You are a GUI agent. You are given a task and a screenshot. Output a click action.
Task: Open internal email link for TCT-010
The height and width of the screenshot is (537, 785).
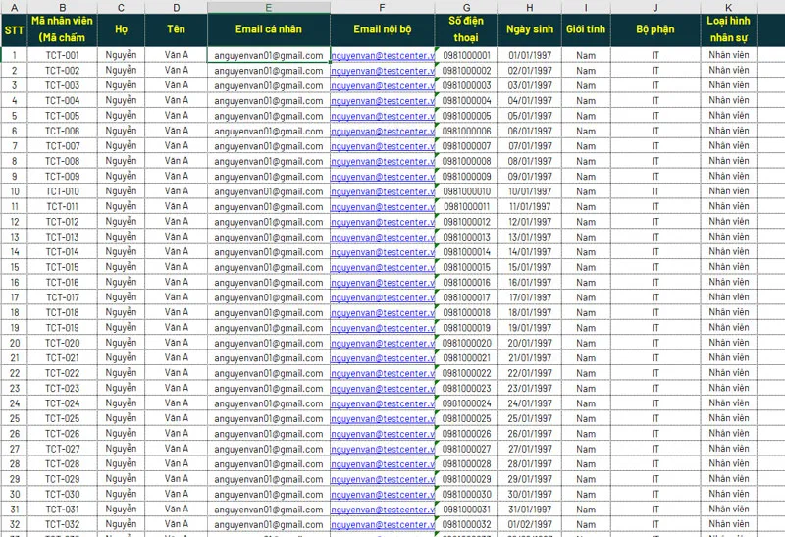pos(383,192)
